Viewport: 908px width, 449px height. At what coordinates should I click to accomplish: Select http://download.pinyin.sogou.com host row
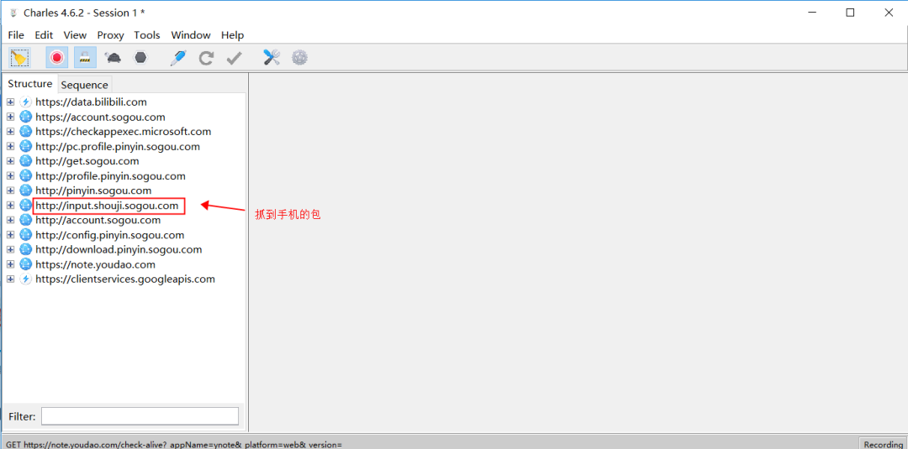coord(119,249)
